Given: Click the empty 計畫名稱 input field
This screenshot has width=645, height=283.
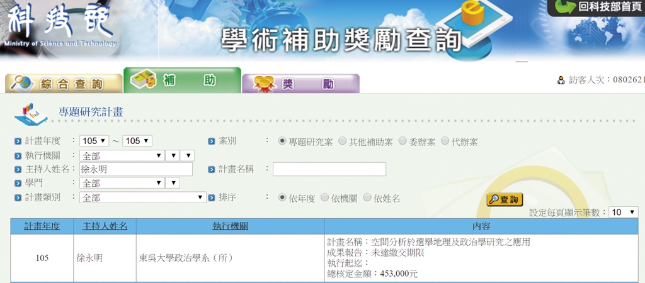Looking at the screenshot, I should [329, 169].
